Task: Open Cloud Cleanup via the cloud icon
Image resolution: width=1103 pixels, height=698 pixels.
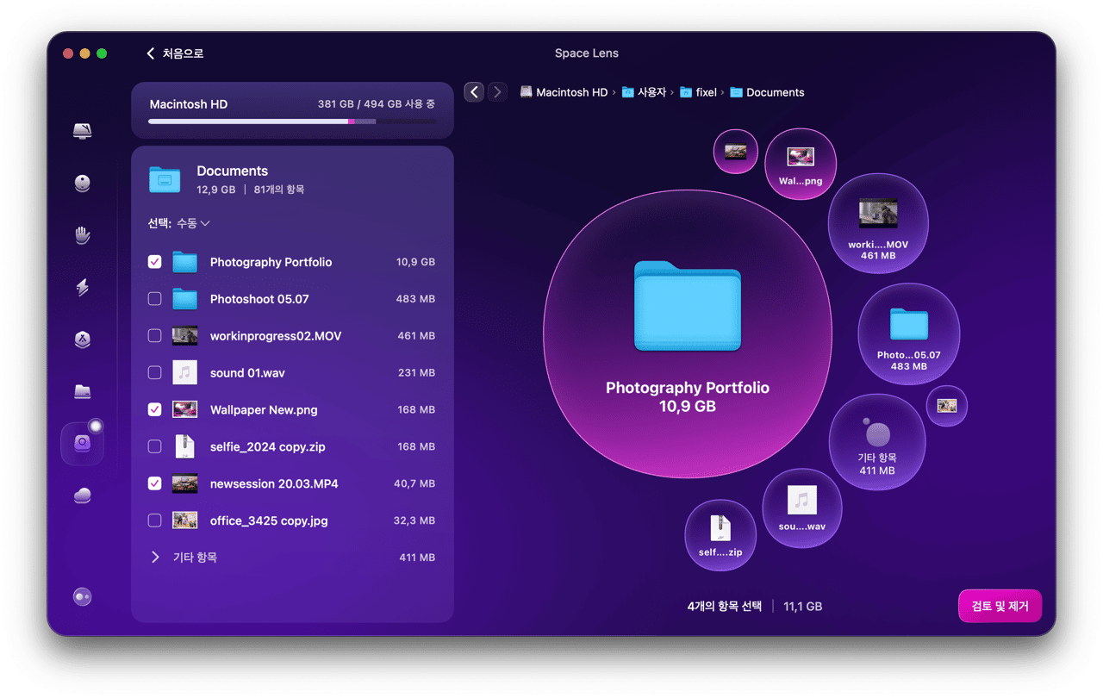Action: coord(83,495)
